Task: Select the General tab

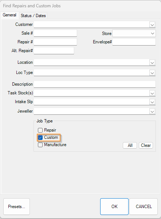Action: [x=9, y=15]
